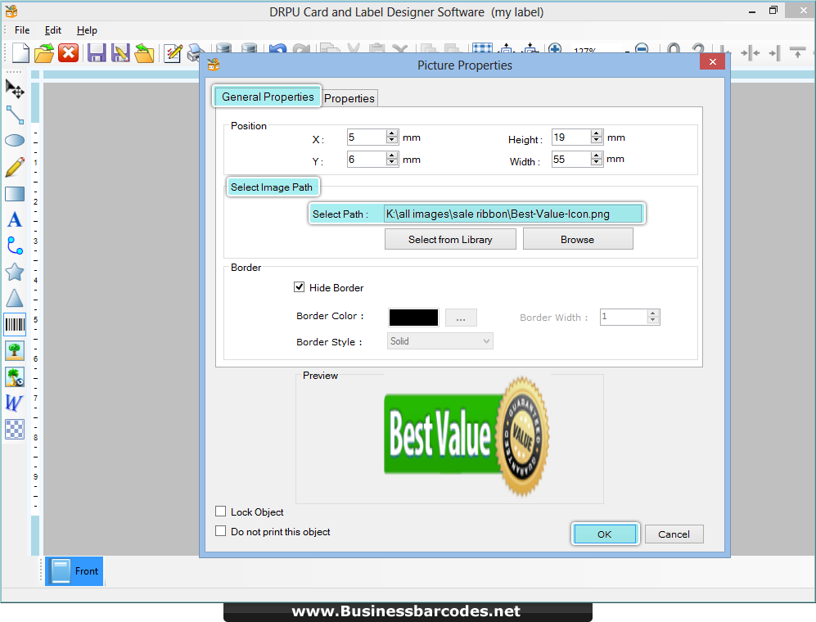The height and width of the screenshot is (622, 816).
Task: Increase the Border Width spinner
Action: [653, 313]
